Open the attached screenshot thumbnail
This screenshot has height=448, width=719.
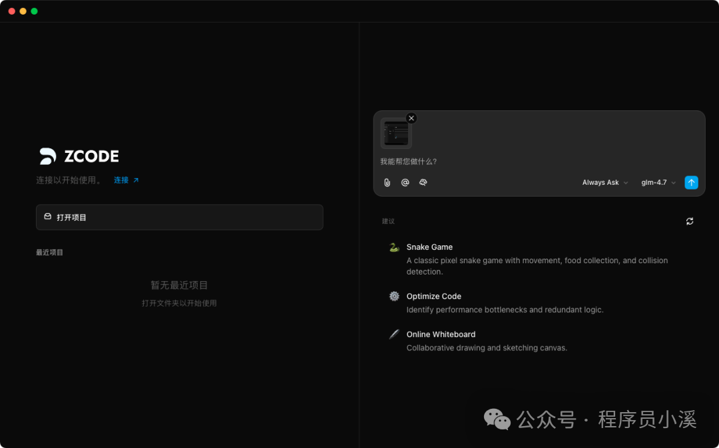(x=395, y=133)
